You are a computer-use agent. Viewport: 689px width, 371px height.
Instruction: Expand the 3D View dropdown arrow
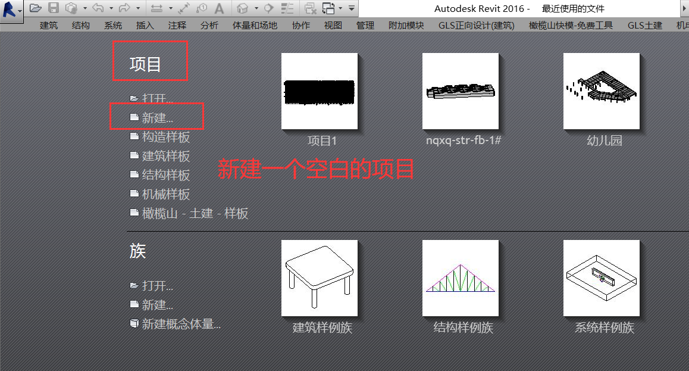pos(256,8)
